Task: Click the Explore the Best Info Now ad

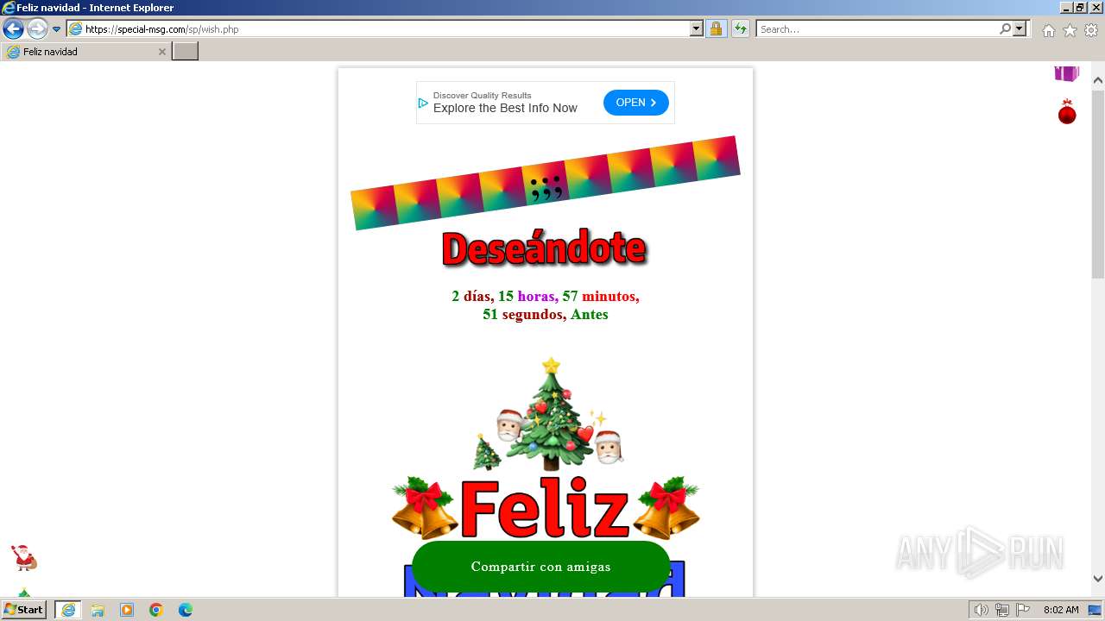Action: point(505,109)
